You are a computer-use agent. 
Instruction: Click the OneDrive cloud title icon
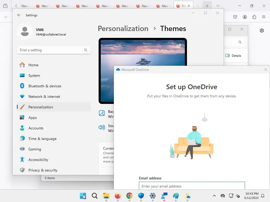click(x=118, y=69)
